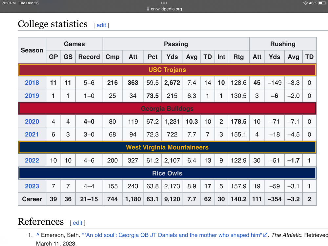Tap the multitasking three-dots at top center
This screenshot has height=246, width=328.
tap(164, 3)
